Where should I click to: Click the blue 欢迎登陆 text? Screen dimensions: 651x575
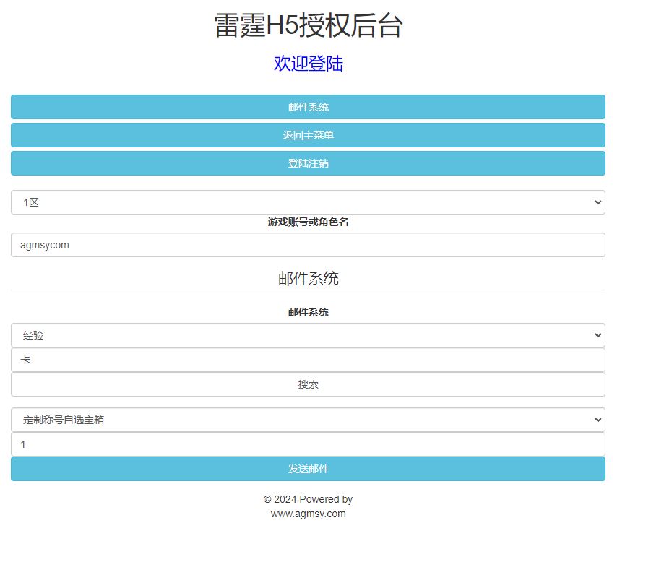308,64
